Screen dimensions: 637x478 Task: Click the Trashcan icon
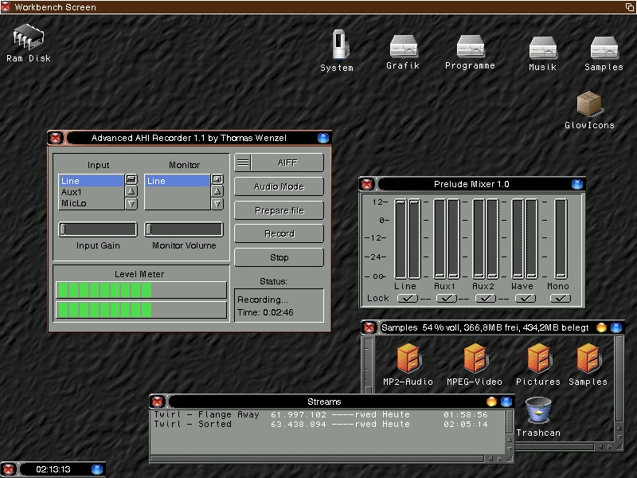539,412
